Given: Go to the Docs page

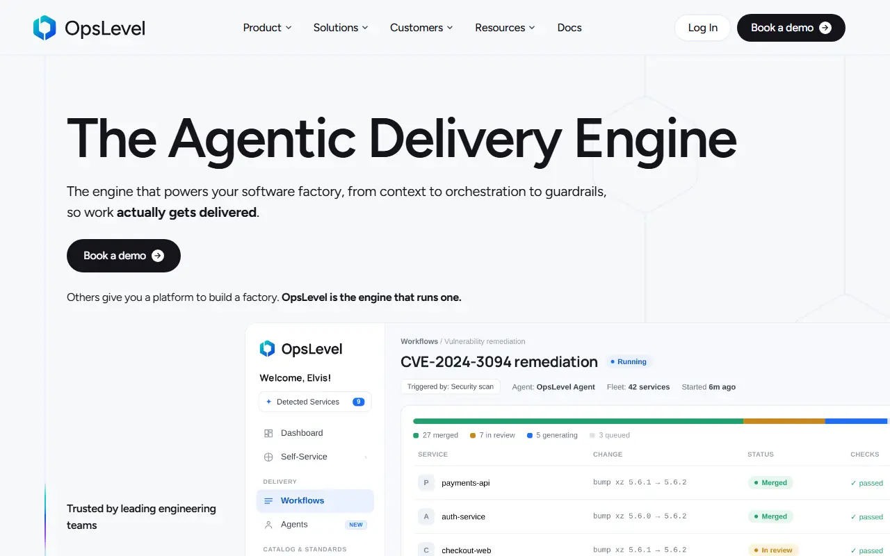Looking at the screenshot, I should click(x=569, y=28).
